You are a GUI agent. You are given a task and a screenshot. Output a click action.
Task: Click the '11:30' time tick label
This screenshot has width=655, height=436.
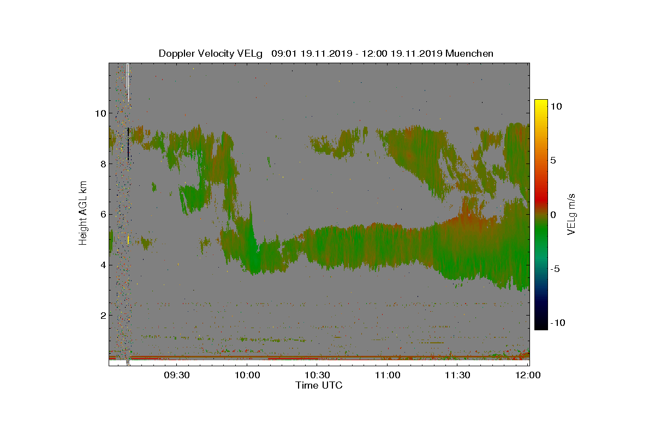click(457, 375)
